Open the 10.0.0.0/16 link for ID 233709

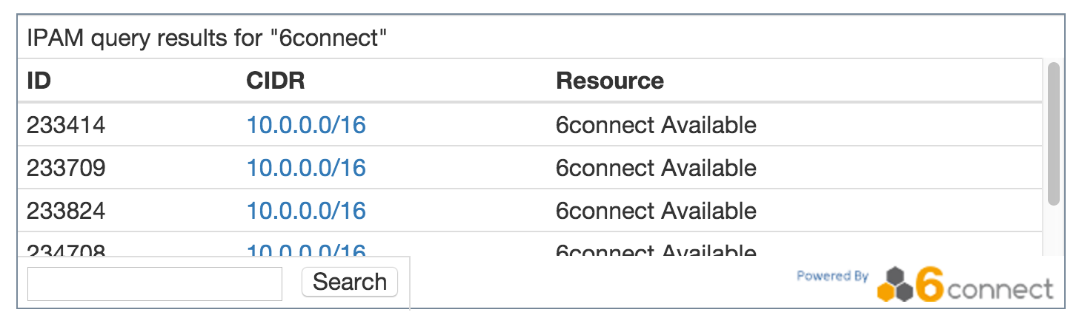tap(306, 168)
